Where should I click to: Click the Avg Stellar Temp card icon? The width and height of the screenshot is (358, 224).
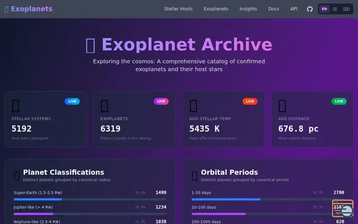point(193,106)
